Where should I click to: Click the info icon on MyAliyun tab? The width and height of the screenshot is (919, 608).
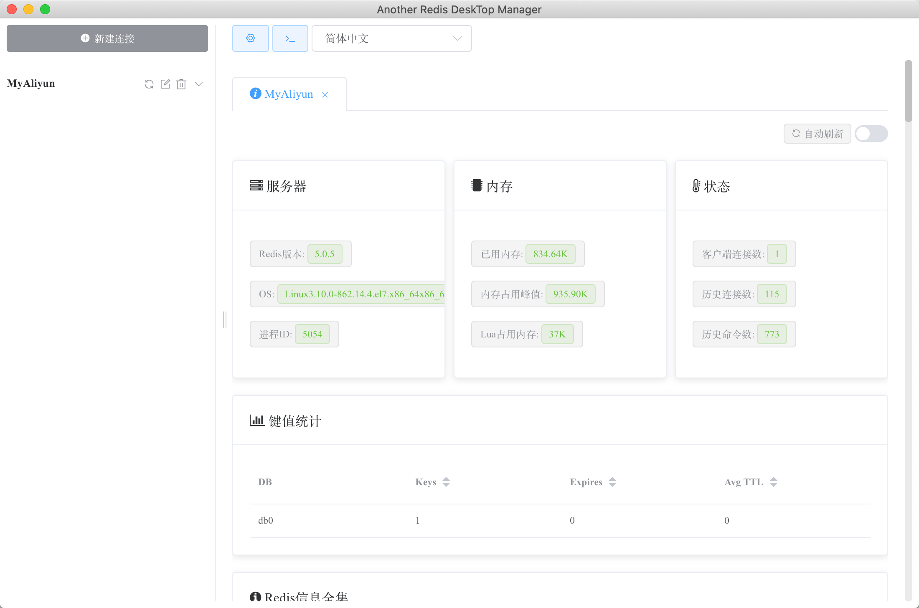click(x=255, y=94)
